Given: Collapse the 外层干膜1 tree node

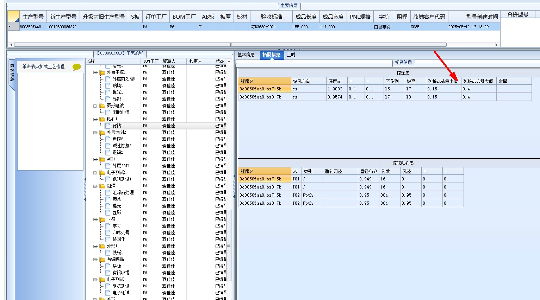Looking at the screenshot, I should 95,72.
